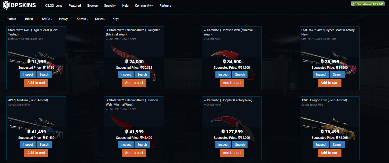389x163 pixels.
Task: Expand the Heavy category dropdown
Action: coord(64,19)
